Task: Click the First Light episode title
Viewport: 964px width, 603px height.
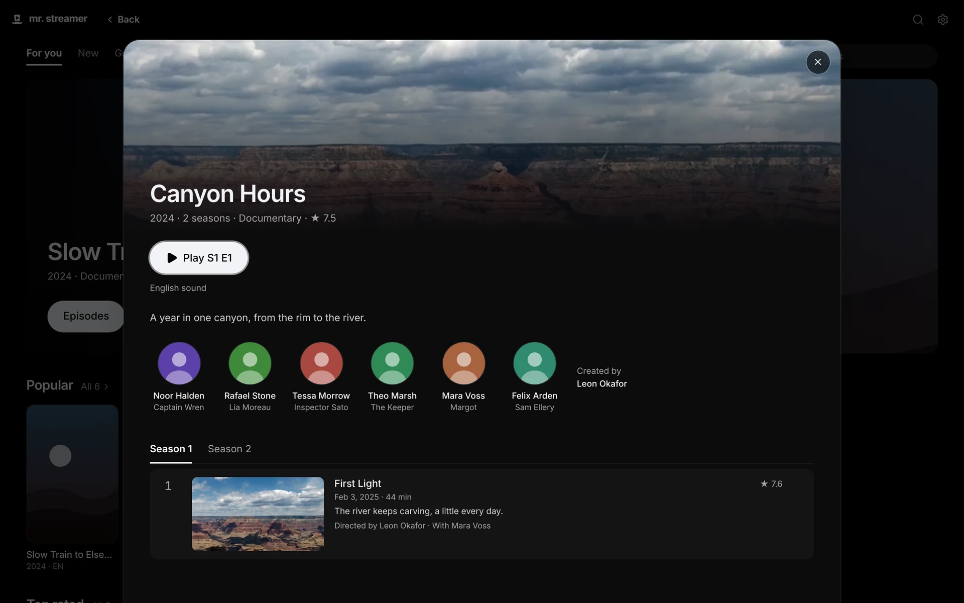Action: coord(357,483)
